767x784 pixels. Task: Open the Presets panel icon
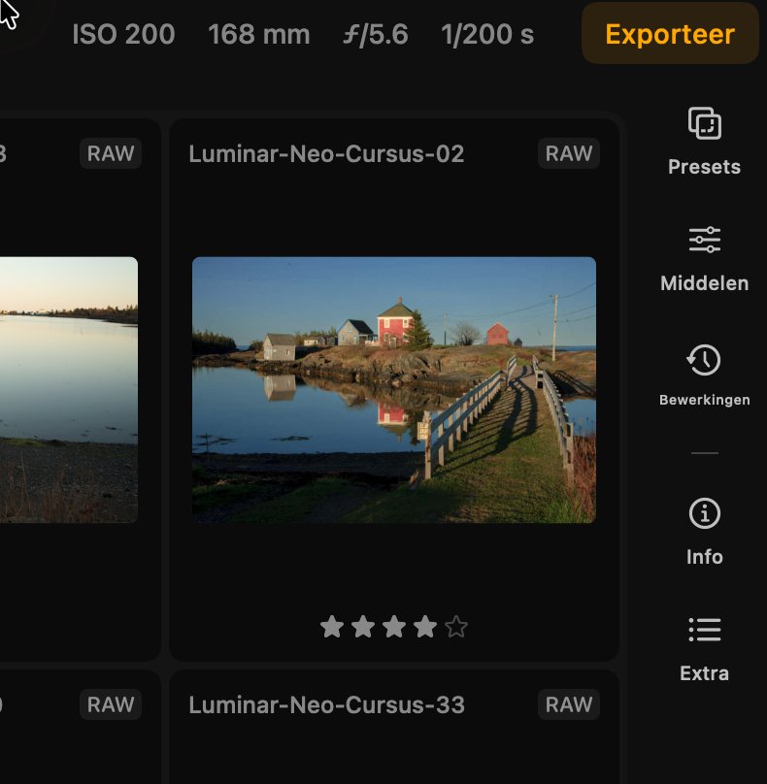705,123
